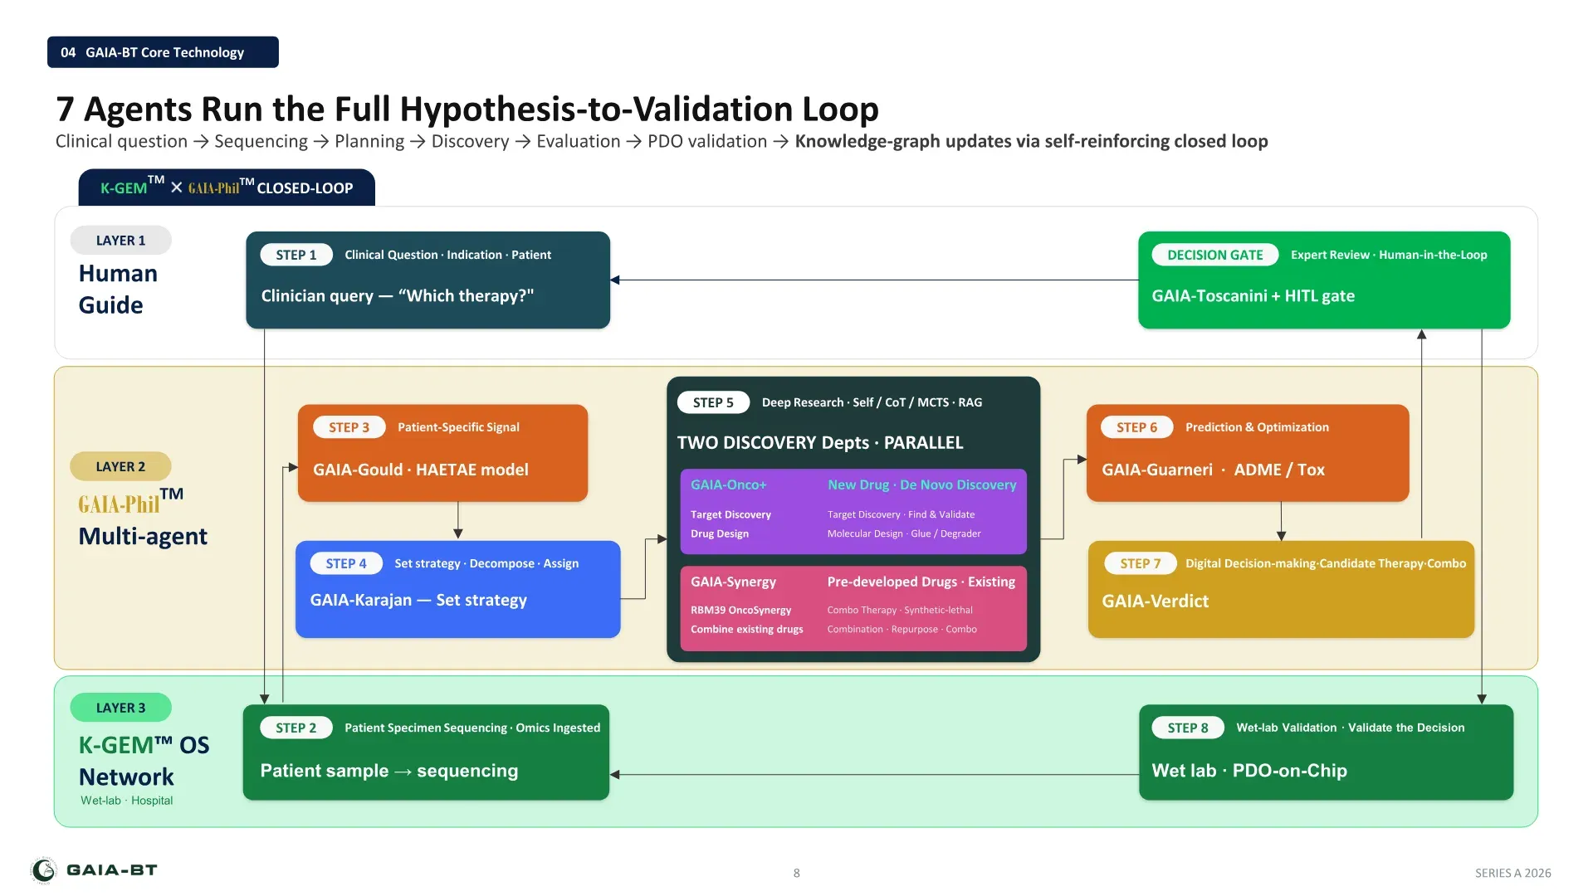The height and width of the screenshot is (896, 1593).
Task: Select 'TWO DISCOVERY Depts · PARALLEL' heading
Action: pos(820,443)
